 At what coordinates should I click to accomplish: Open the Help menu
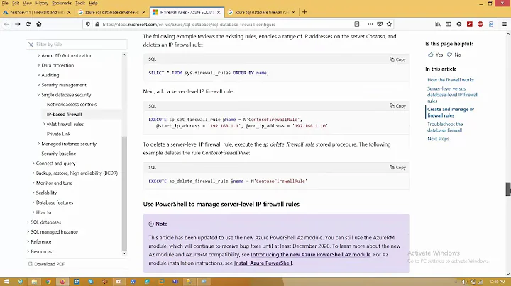(x=93, y=3)
